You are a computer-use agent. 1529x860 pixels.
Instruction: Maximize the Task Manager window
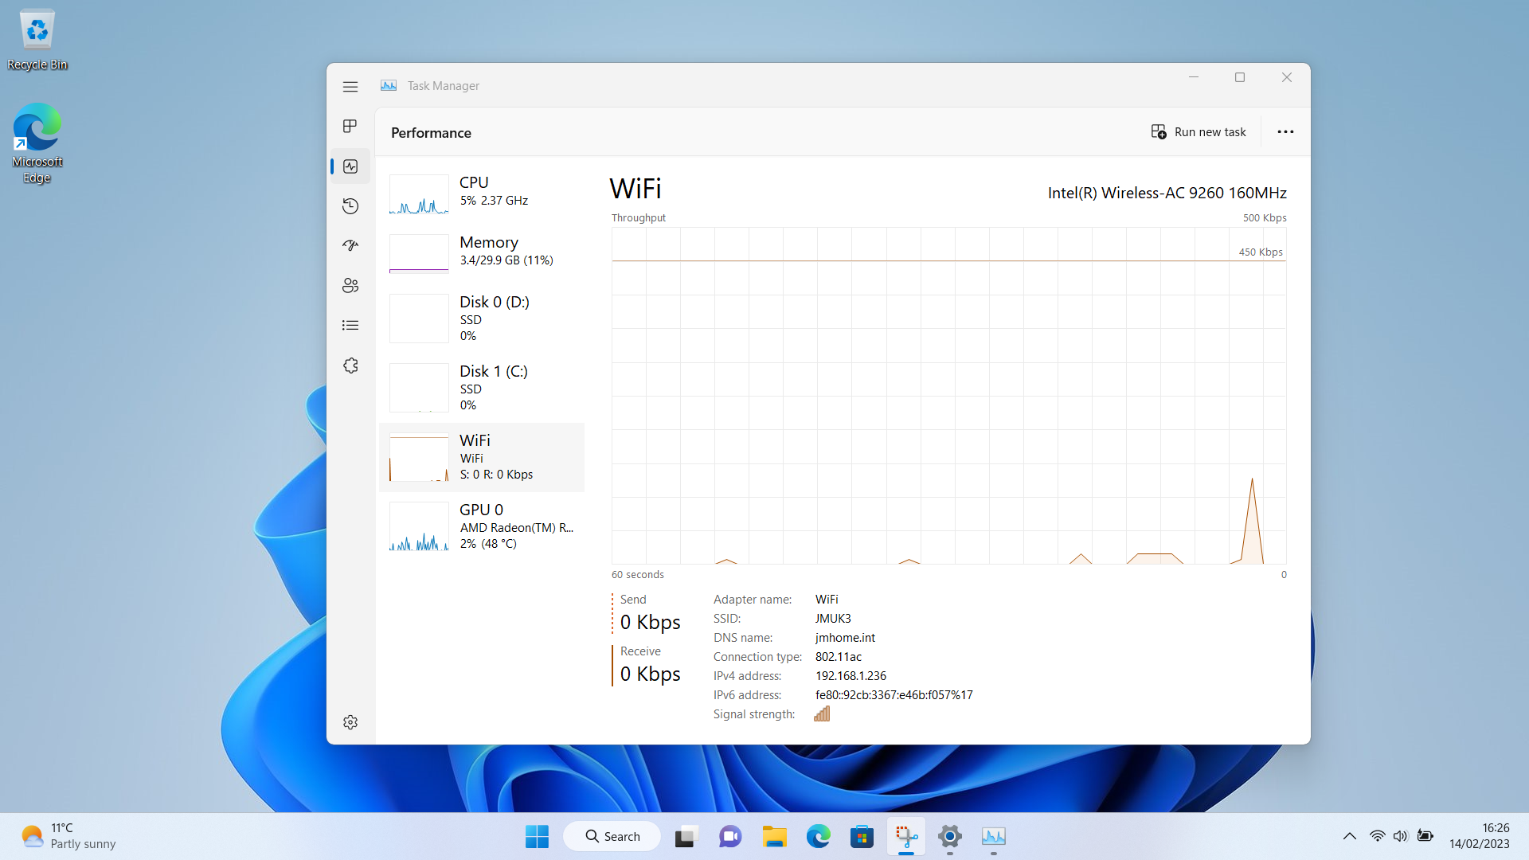[x=1240, y=77]
